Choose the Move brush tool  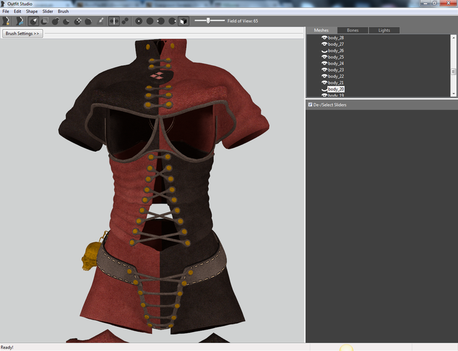(78, 21)
